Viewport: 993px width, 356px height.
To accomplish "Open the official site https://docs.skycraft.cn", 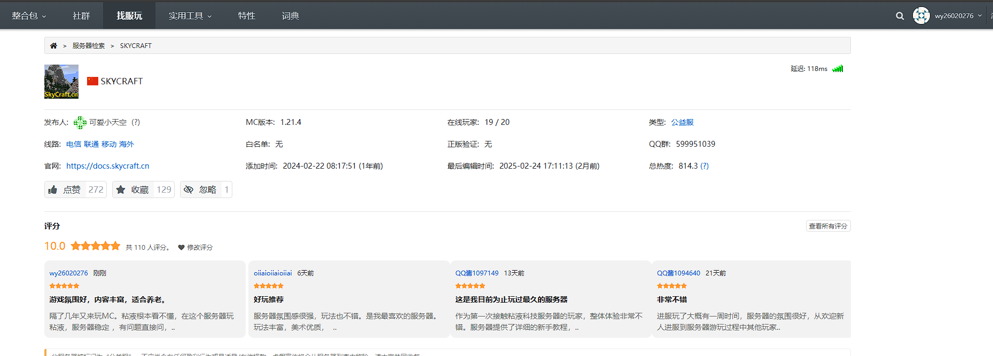I will pos(108,166).
